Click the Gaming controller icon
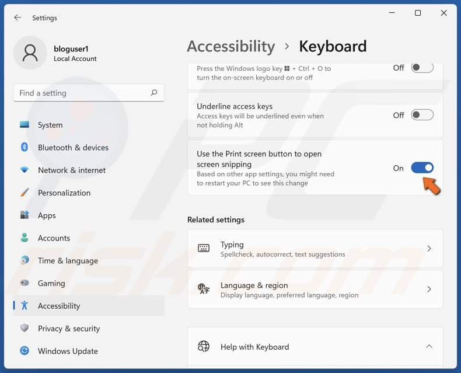This screenshot has height=373, width=461. coord(25,283)
